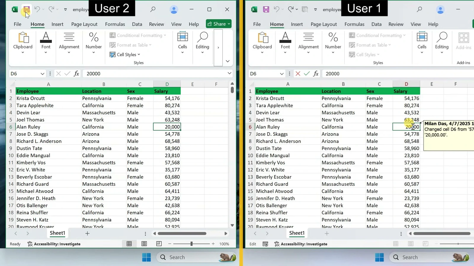
Task: Click Insert Function fx in User 2 formula bar
Action: click(76, 74)
